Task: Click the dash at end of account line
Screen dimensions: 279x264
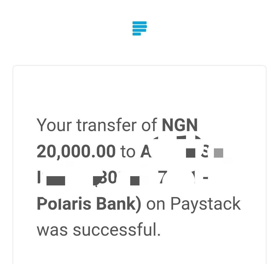Action: coord(206,178)
